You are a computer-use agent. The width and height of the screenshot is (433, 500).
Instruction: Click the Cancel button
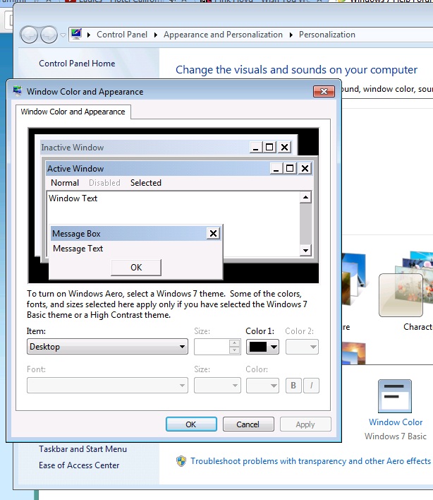(248, 424)
